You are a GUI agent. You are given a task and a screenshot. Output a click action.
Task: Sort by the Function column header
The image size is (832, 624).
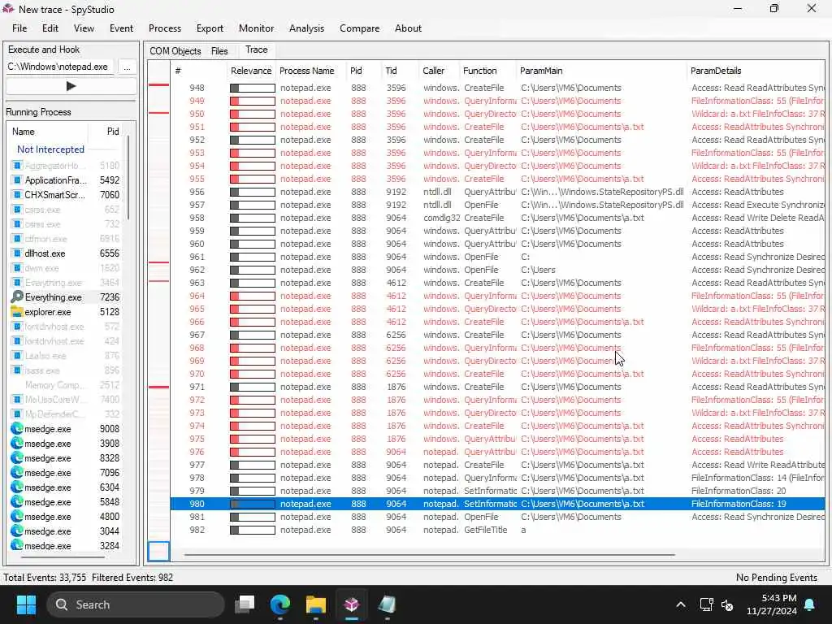(x=479, y=71)
